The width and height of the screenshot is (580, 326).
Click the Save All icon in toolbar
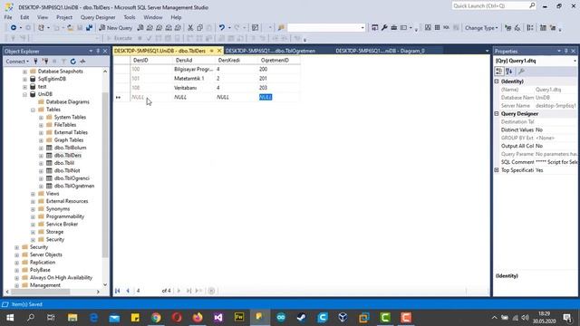coord(89,28)
